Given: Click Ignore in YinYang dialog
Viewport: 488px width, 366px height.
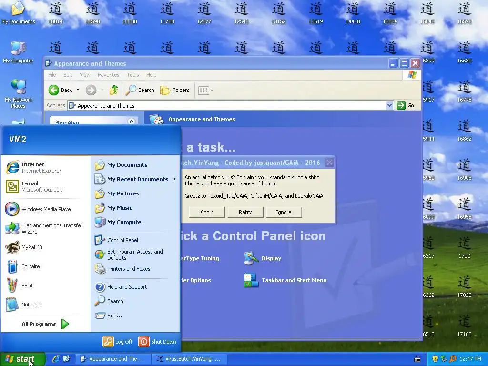Looking at the screenshot, I should (x=284, y=212).
